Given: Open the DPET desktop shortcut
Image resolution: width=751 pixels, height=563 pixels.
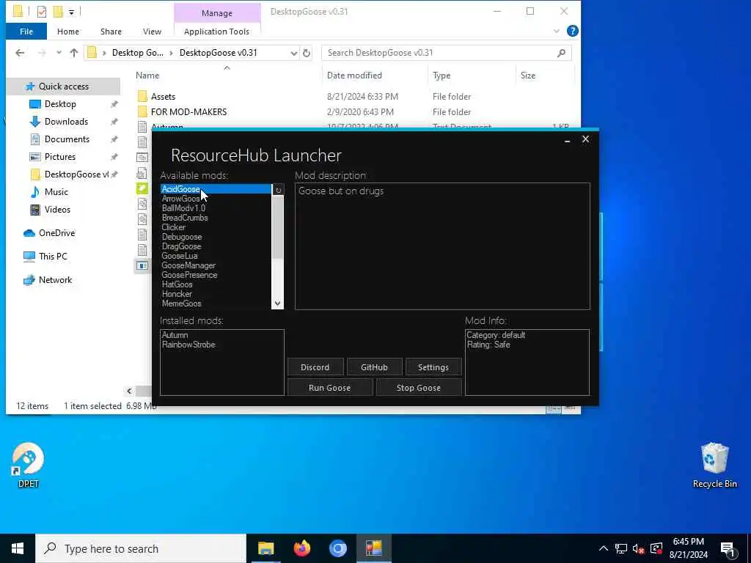Looking at the screenshot, I should [28, 466].
